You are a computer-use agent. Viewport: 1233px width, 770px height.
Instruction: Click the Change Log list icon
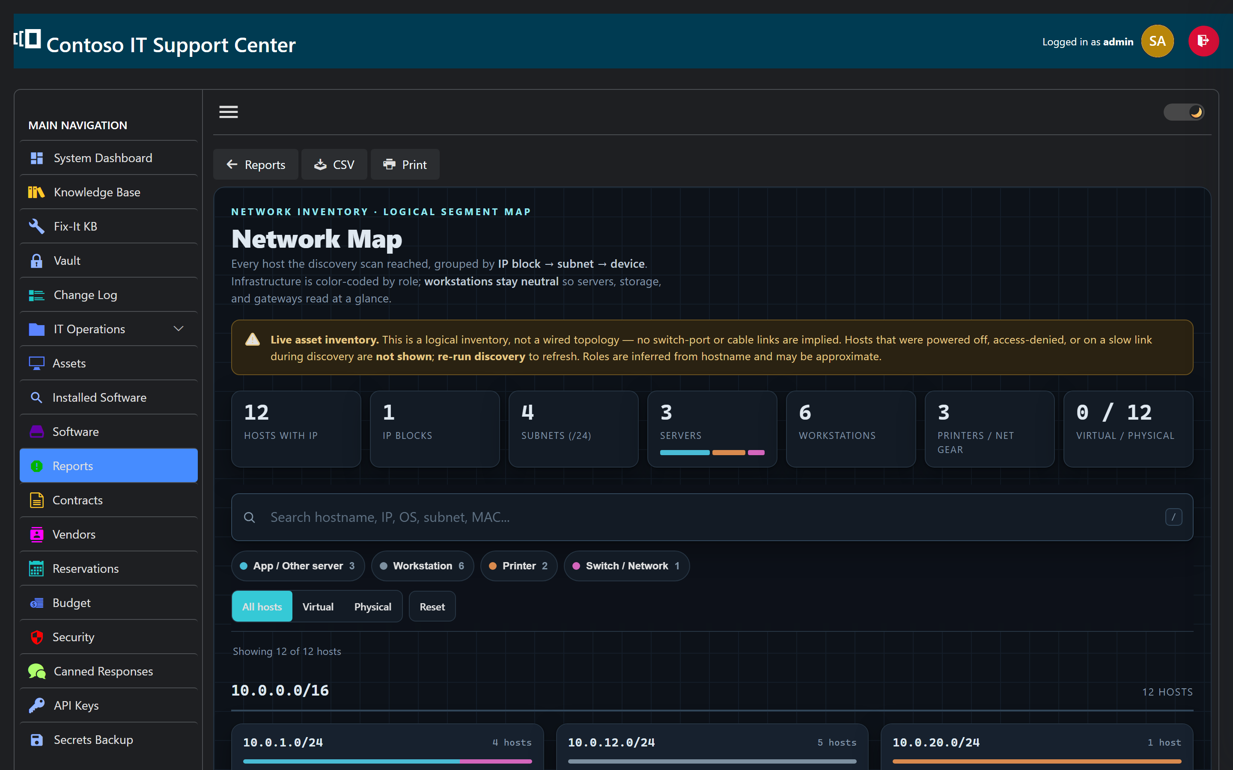pos(37,295)
